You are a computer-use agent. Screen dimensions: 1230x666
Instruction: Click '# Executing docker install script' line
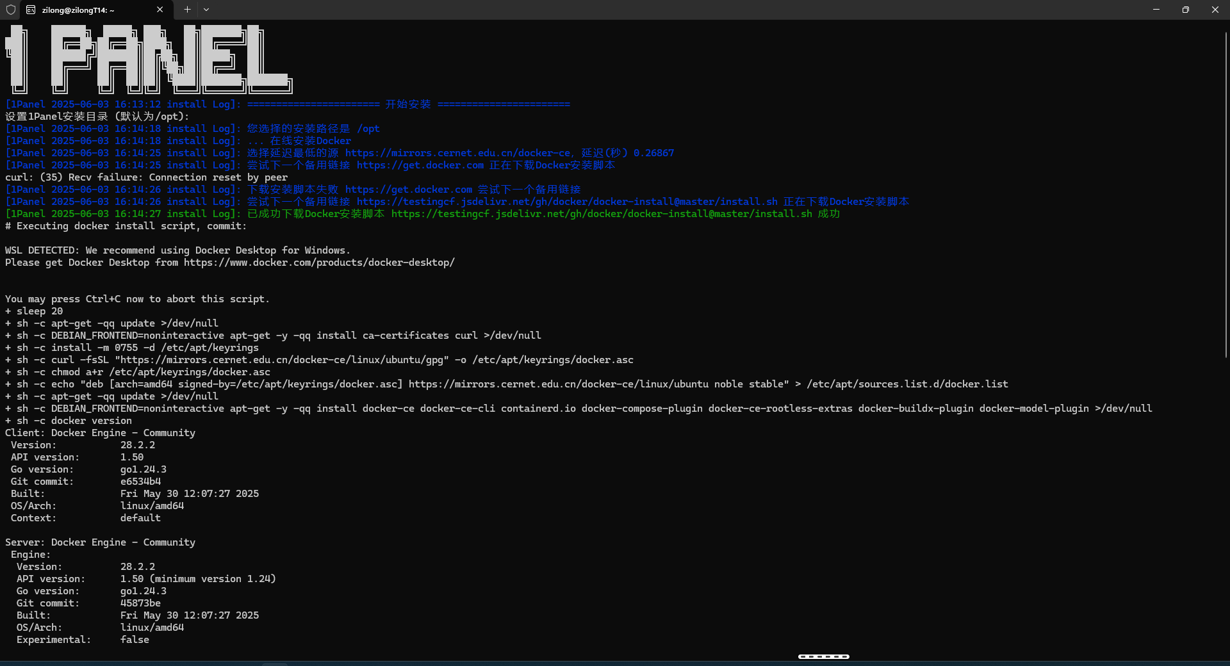126,226
